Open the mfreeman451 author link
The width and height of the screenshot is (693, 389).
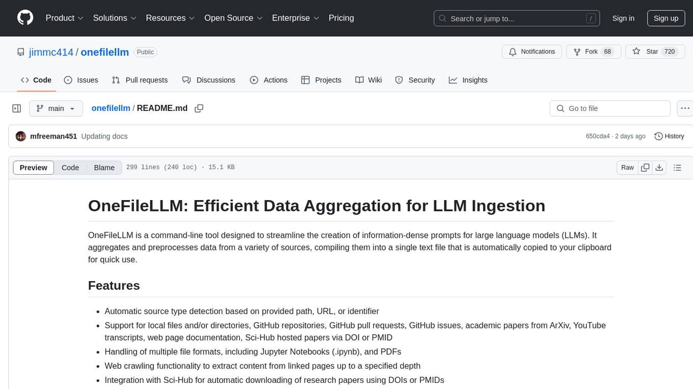click(x=54, y=136)
